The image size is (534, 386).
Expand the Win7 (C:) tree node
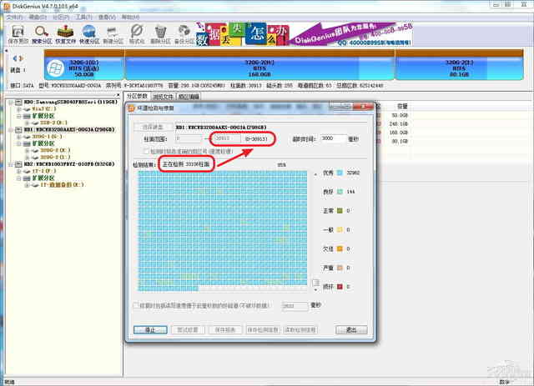click(18, 109)
